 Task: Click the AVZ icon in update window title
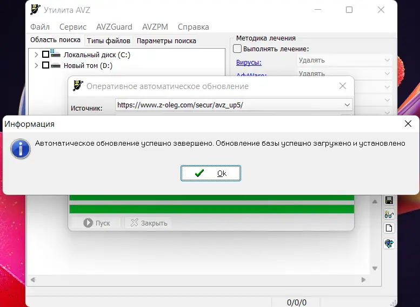78,86
